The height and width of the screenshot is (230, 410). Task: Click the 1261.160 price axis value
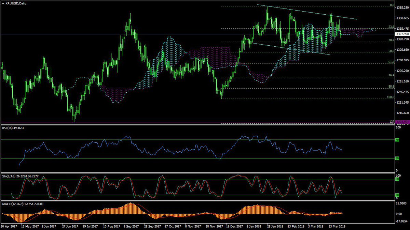click(x=402, y=81)
